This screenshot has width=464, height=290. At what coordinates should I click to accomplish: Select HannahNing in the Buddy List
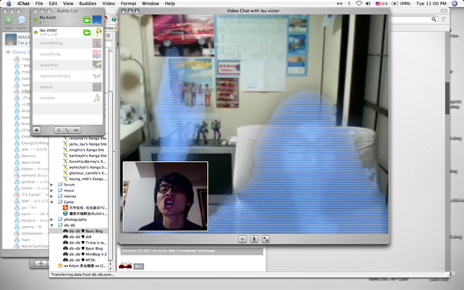click(x=67, y=43)
